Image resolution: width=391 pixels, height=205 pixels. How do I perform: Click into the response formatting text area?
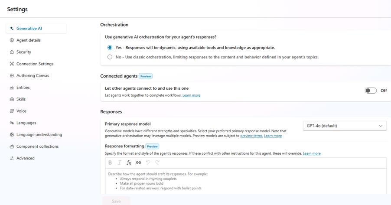click(246, 181)
